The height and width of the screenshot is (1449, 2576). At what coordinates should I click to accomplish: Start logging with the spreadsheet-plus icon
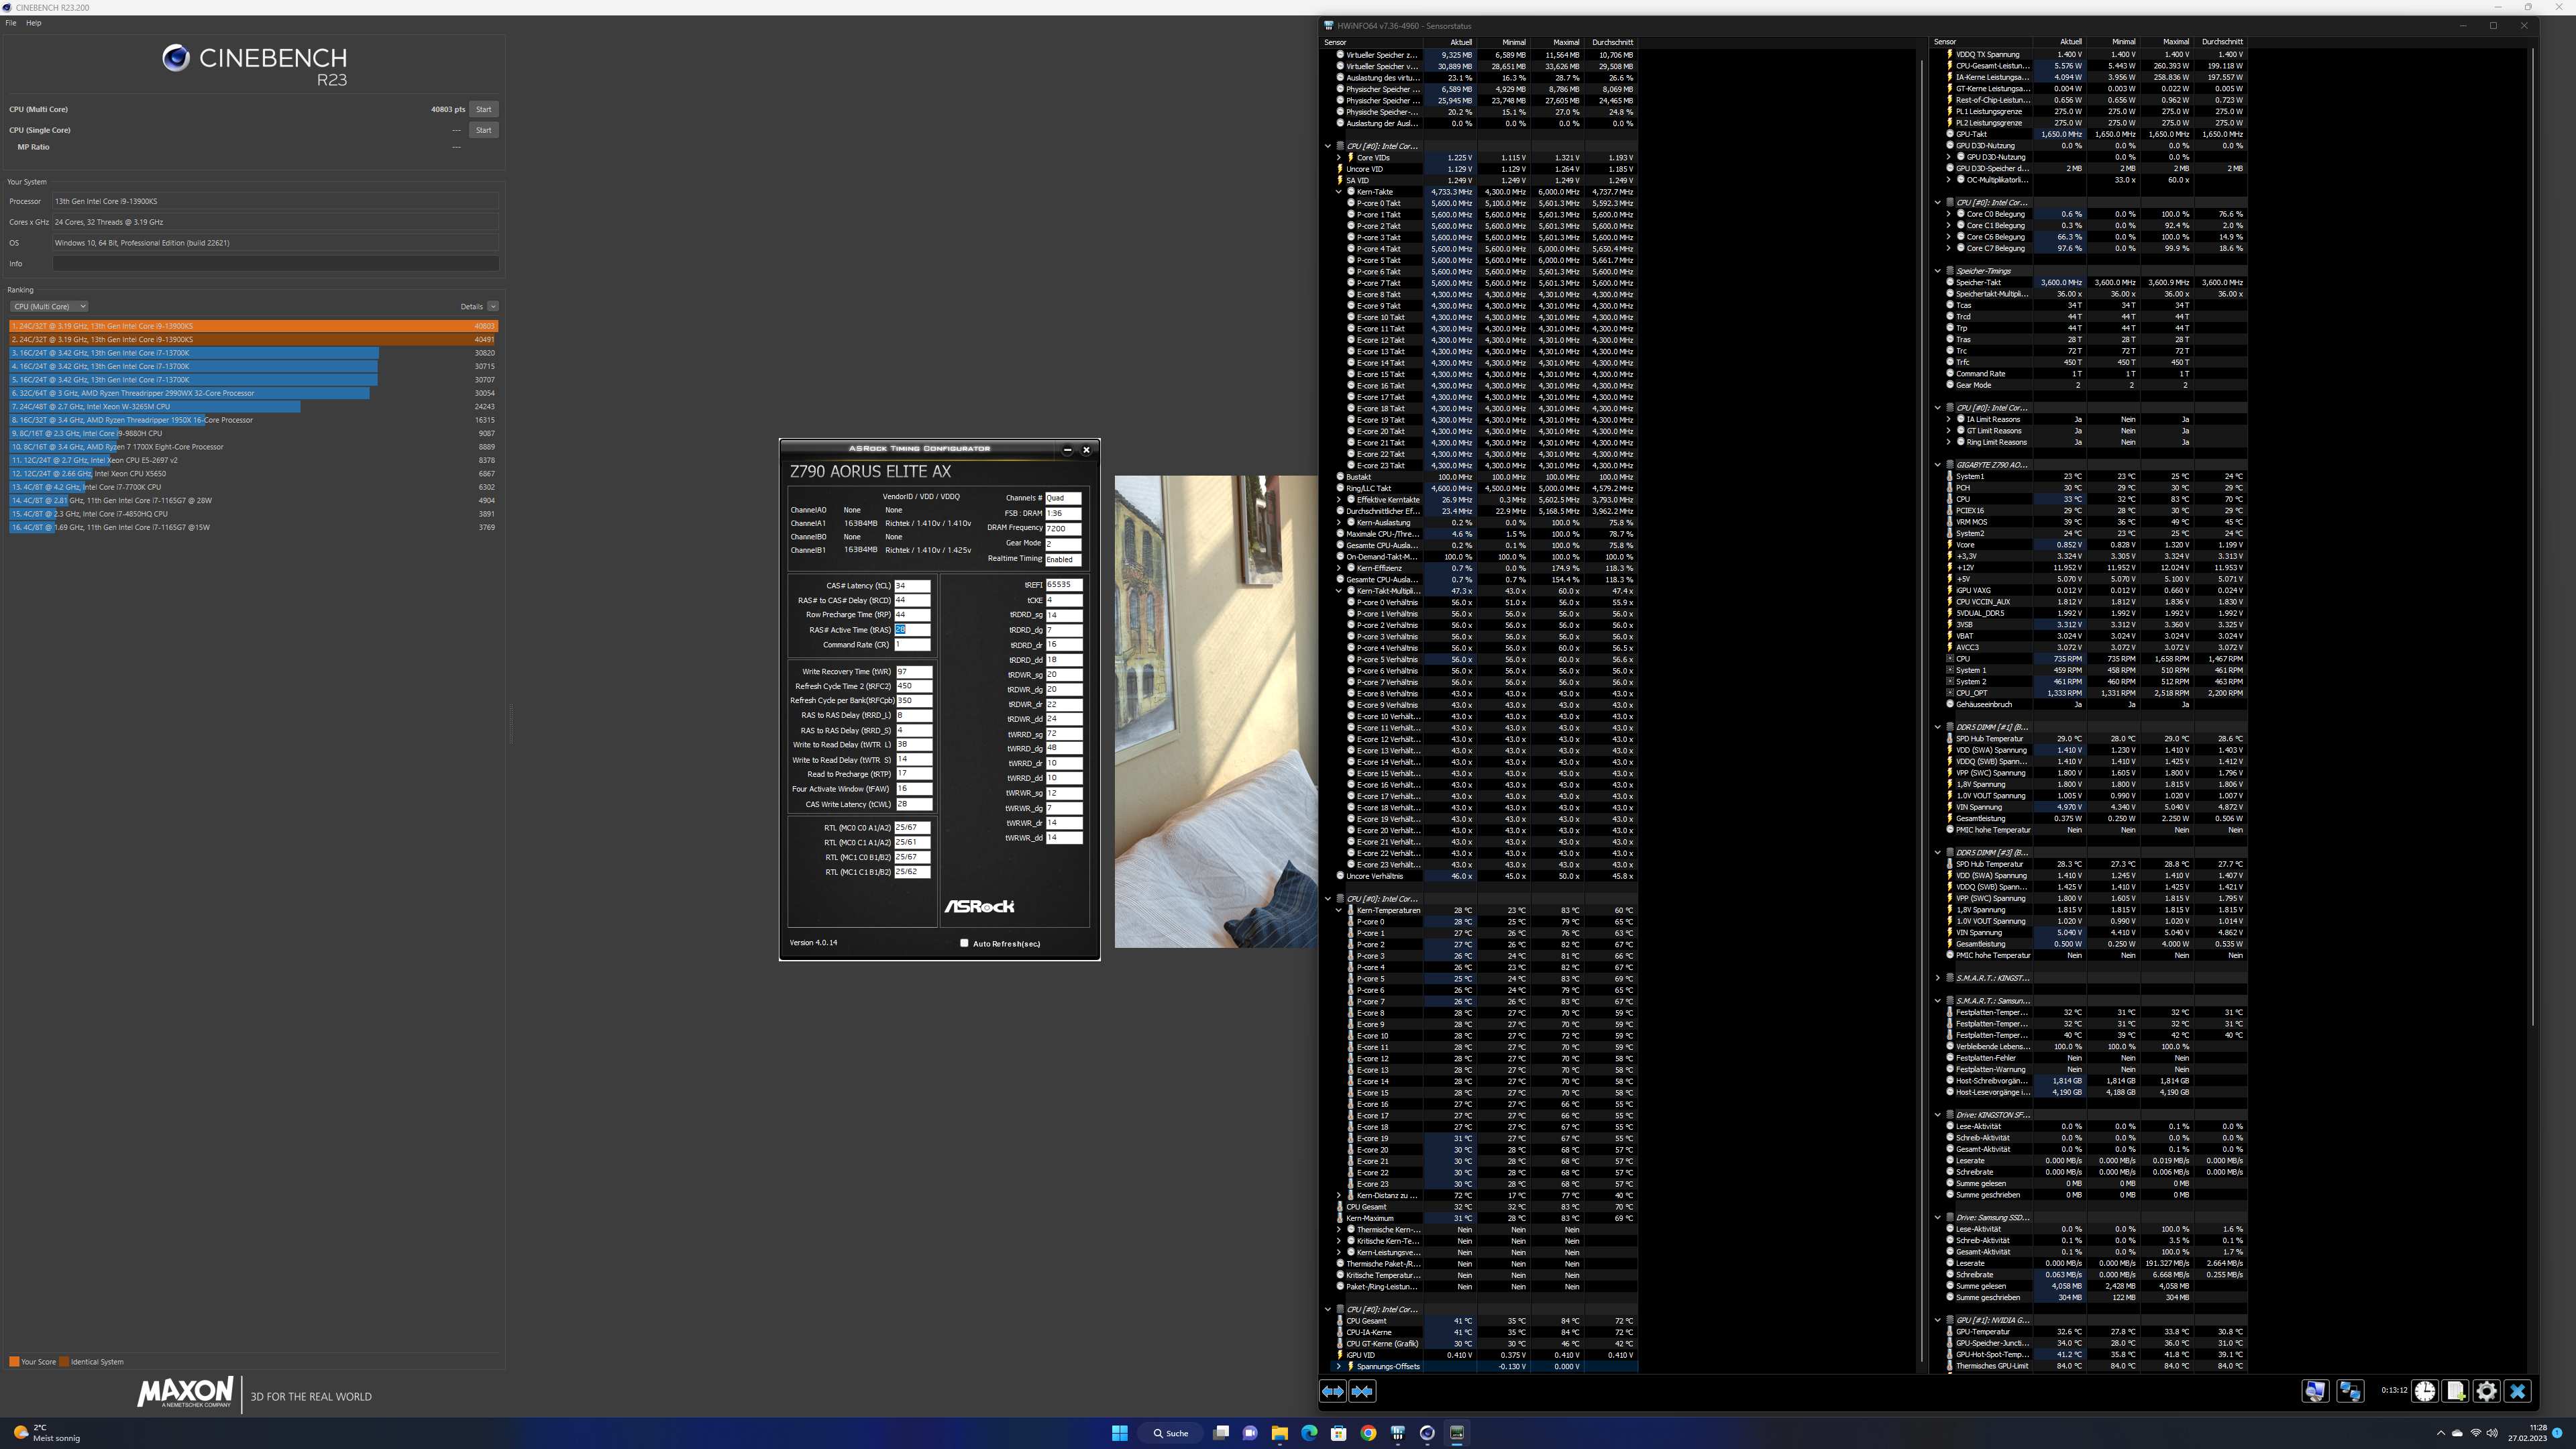pyautogui.click(x=2456, y=1391)
